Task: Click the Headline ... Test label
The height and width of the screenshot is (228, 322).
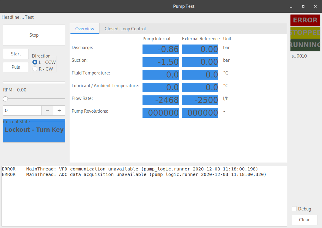Action: pyautogui.click(x=18, y=17)
